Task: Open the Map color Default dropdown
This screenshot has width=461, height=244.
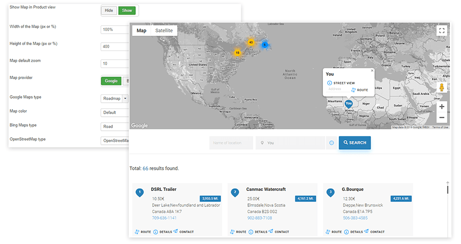Action: [x=115, y=113]
